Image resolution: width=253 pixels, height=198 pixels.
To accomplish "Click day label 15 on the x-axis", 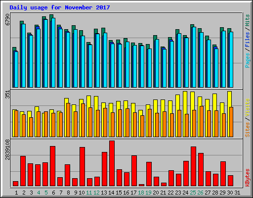I will (119, 193).
